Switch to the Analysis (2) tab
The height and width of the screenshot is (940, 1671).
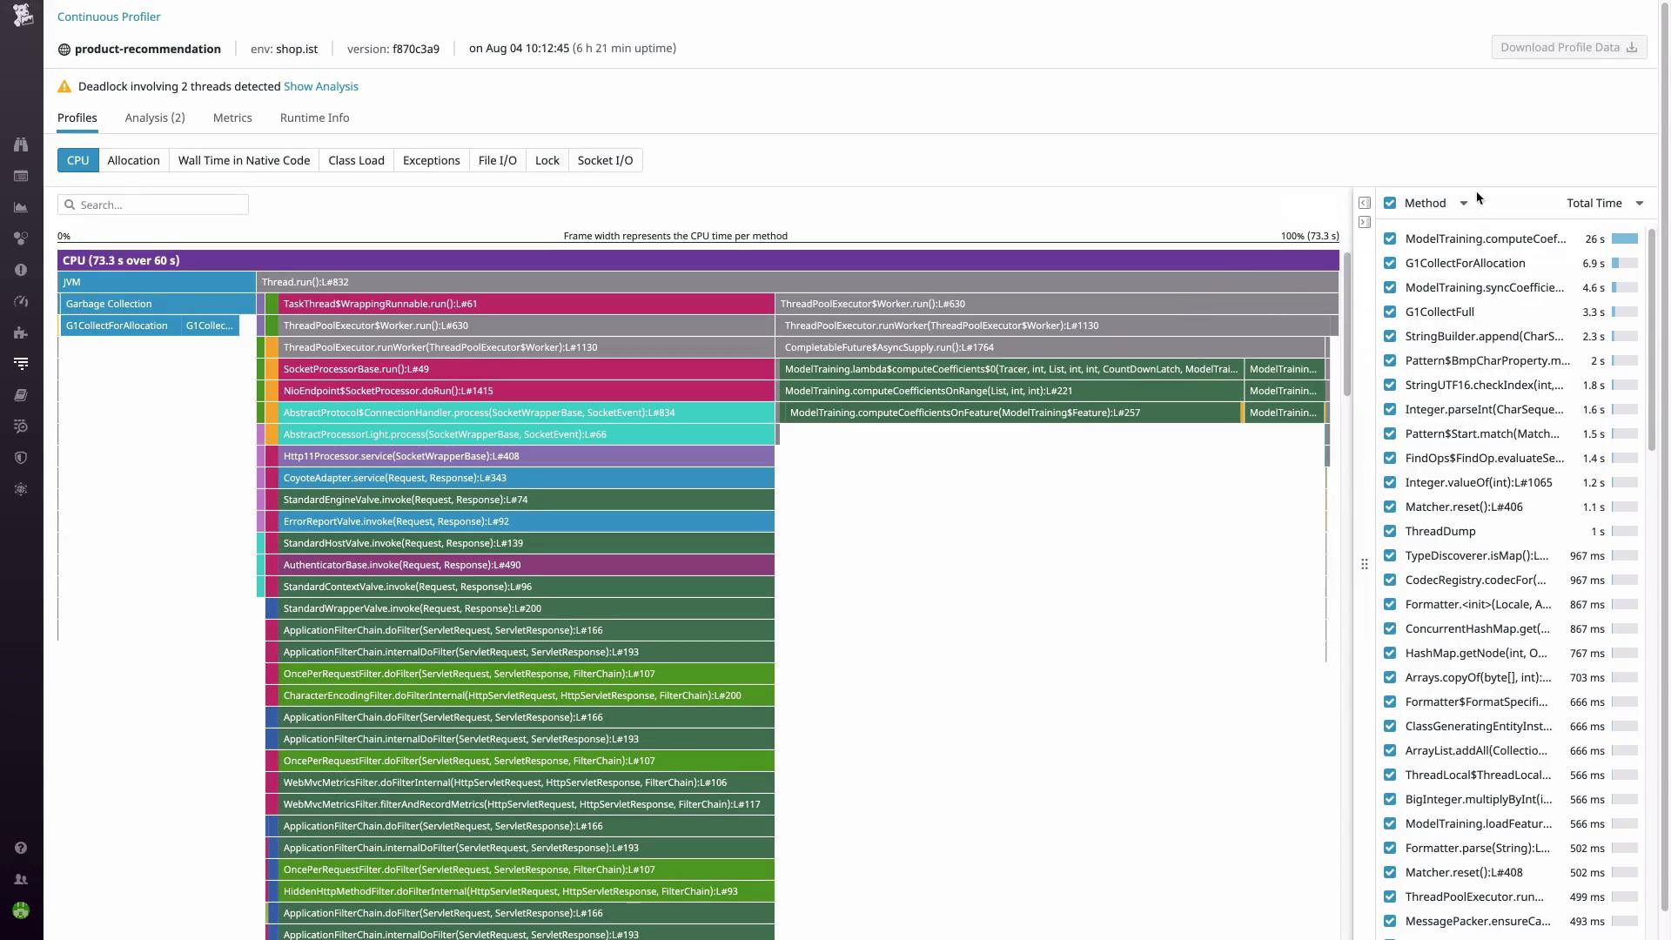pyautogui.click(x=155, y=117)
